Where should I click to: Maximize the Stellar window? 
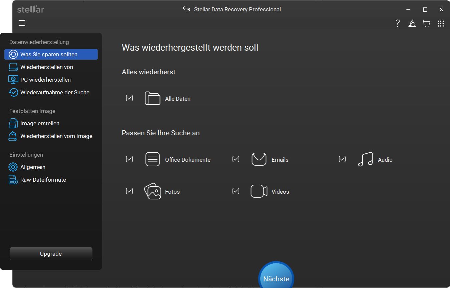[x=425, y=9]
